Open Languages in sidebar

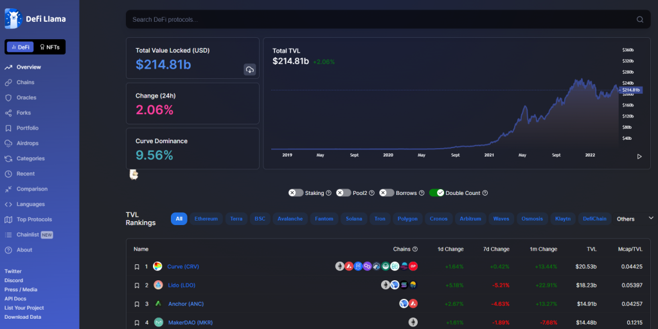(x=24, y=205)
